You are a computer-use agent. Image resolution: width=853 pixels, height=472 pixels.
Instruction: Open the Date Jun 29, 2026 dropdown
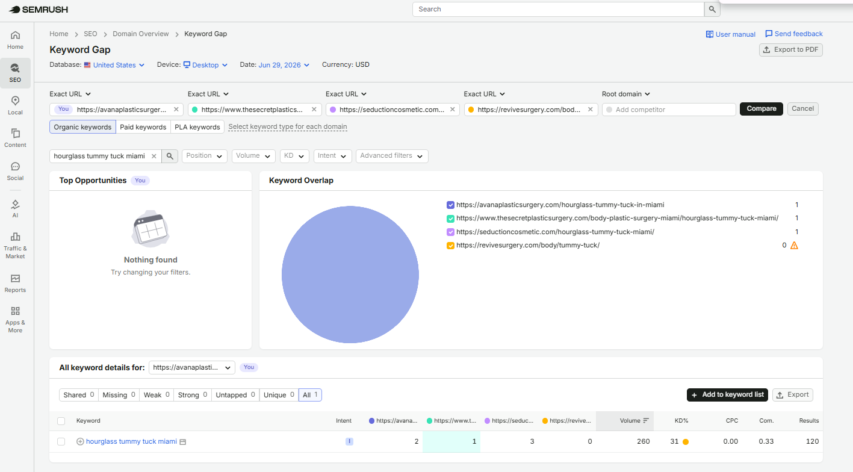pos(284,65)
